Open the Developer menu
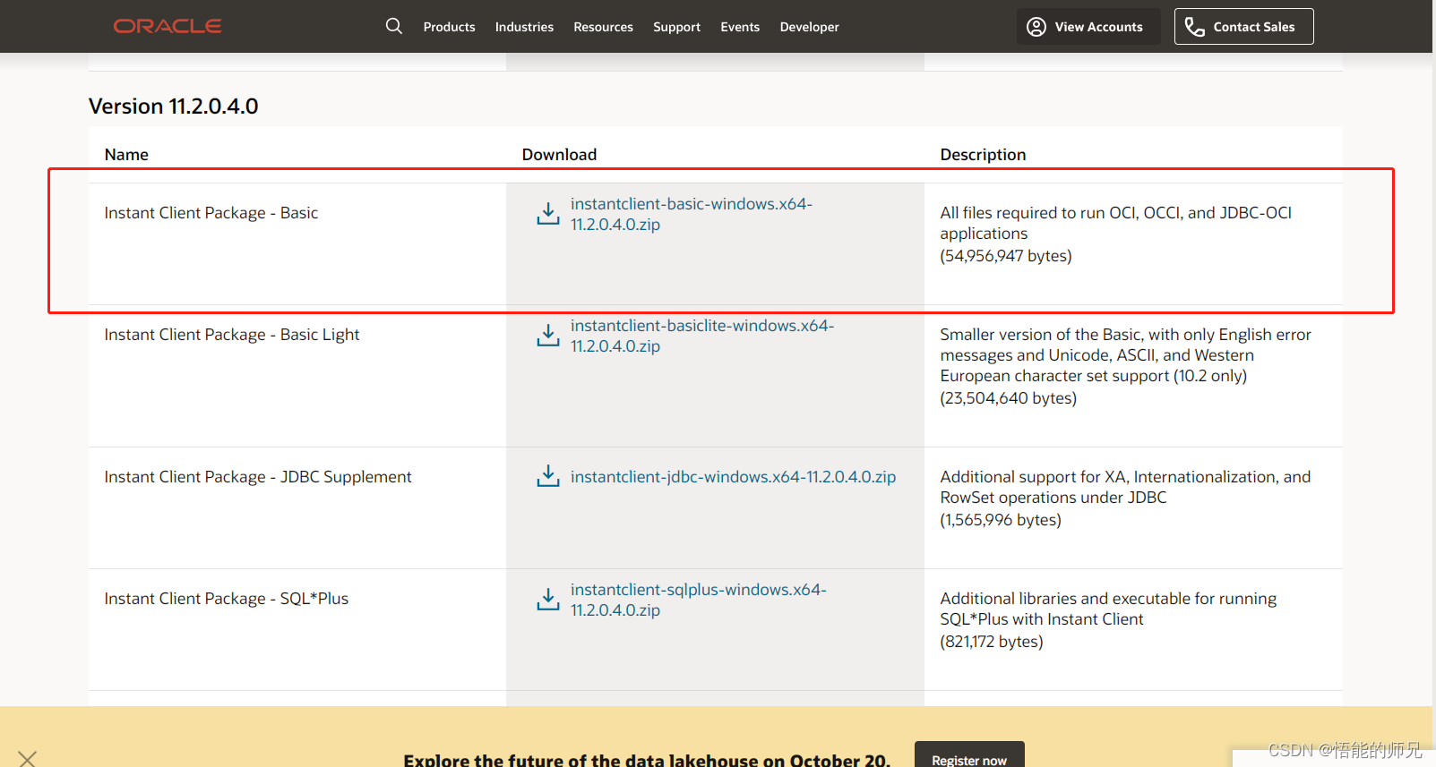The width and height of the screenshot is (1436, 767). tap(809, 27)
